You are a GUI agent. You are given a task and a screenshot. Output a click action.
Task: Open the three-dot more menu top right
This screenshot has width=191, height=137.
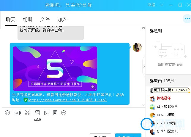pos(187,19)
